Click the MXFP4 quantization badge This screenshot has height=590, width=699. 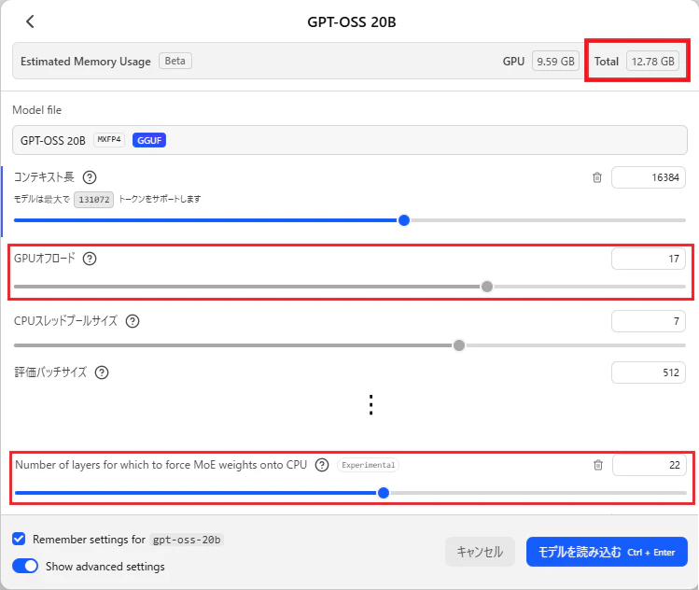(x=109, y=140)
